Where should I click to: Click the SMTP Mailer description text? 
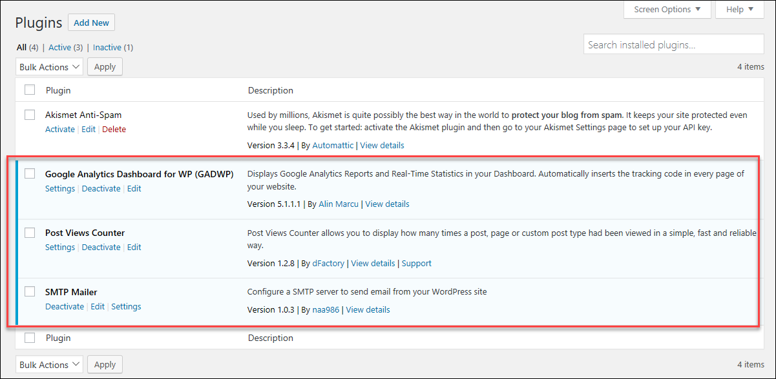[x=367, y=291]
